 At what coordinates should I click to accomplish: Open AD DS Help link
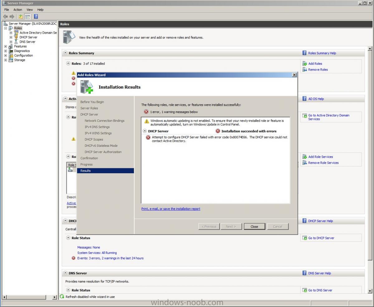click(x=316, y=99)
